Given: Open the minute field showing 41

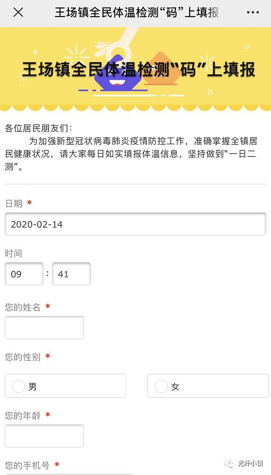Looking at the screenshot, I should [71, 274].
